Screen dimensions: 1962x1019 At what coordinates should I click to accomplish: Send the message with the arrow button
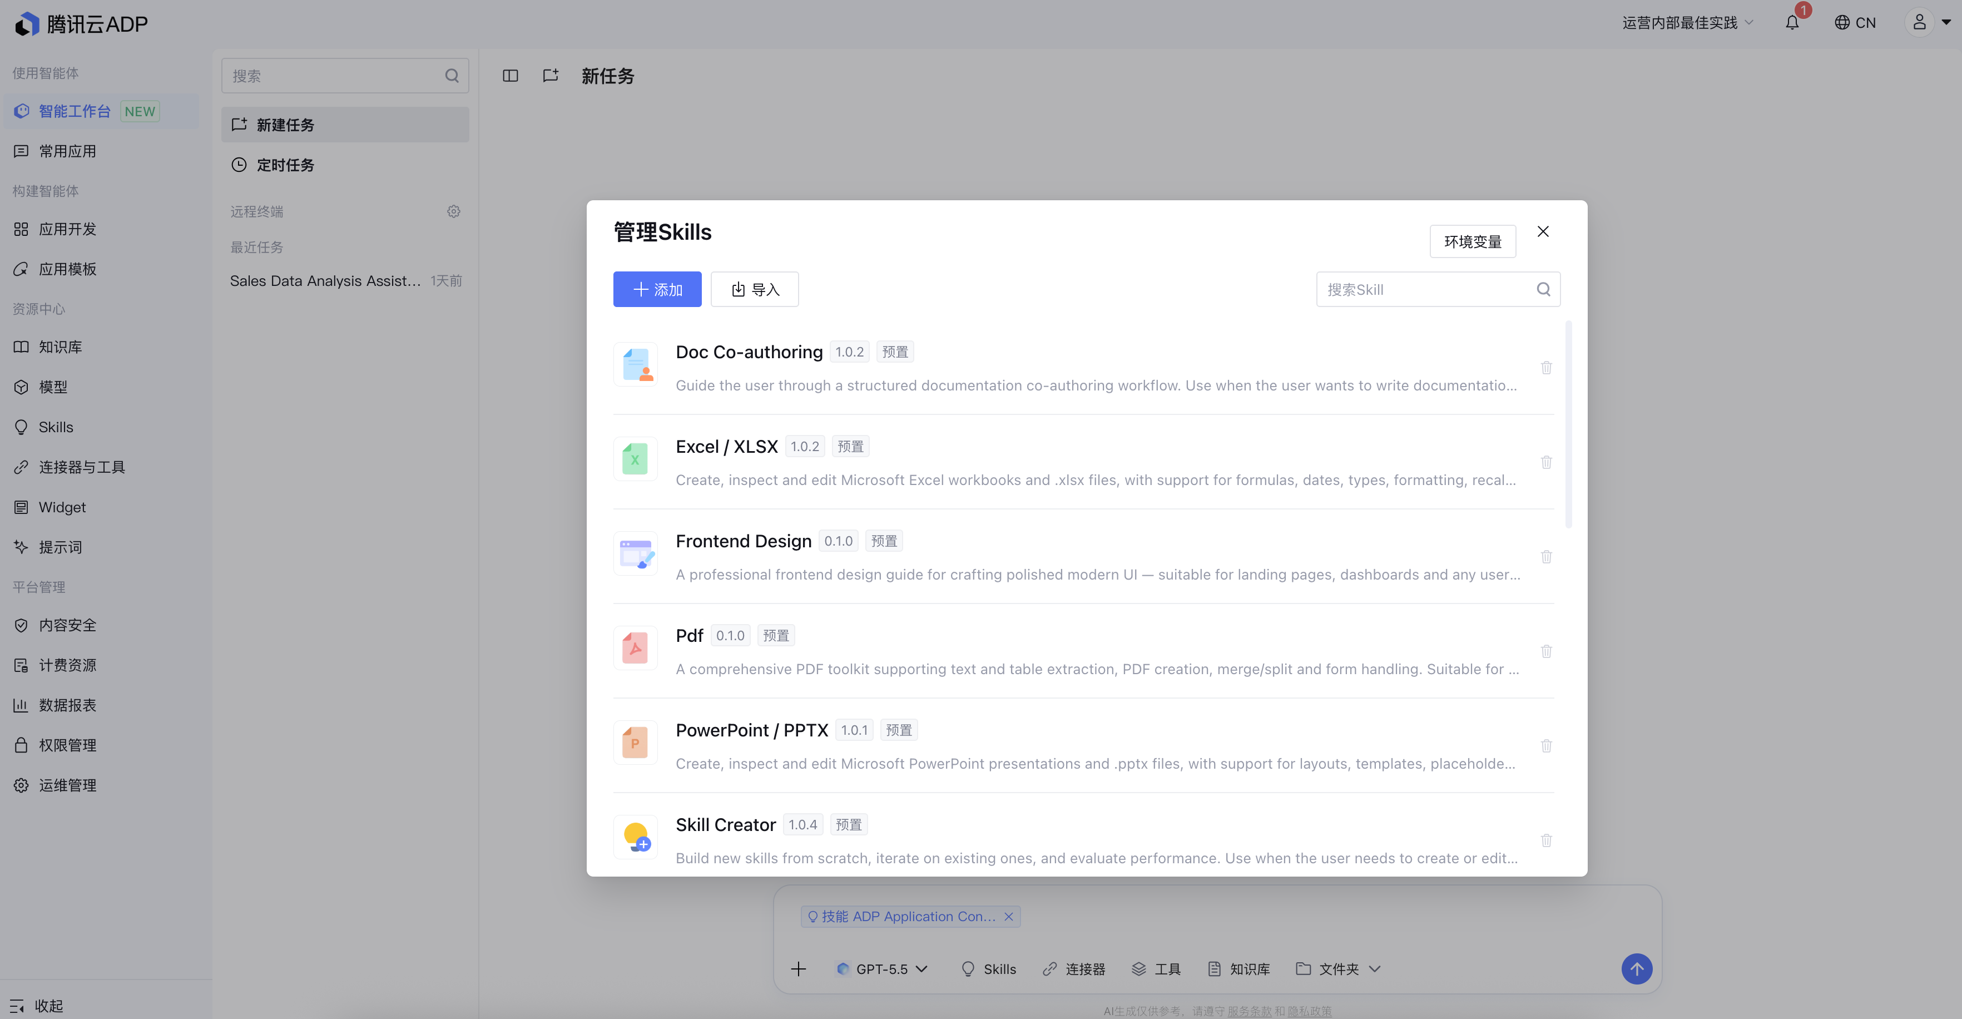coord(1636,969)
